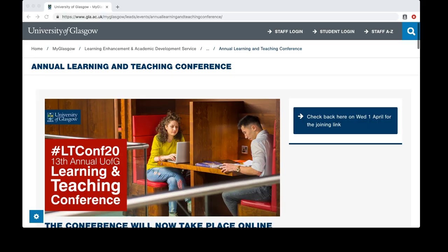The image size is (448, 252).
Task: Click the 'Check back here on Wed 1 April' button
Action: 345,121
